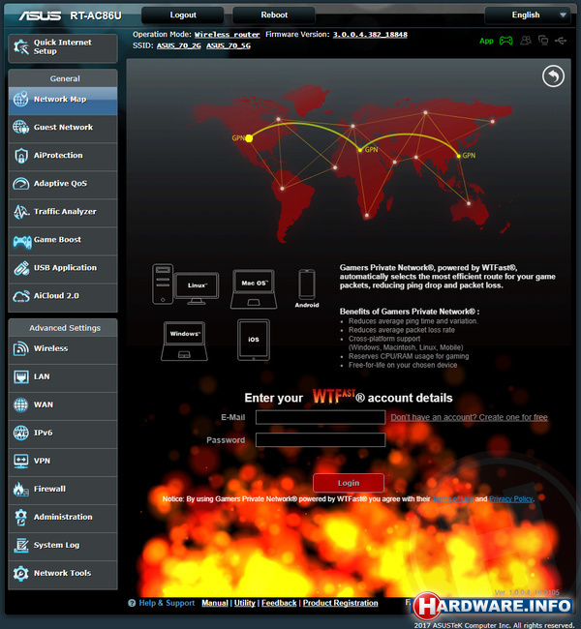
Task: Open the Terms of Use link
Action: pos(452,499)
